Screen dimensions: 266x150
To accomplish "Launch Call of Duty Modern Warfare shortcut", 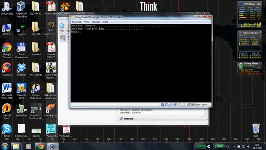I will coord(51,70).
